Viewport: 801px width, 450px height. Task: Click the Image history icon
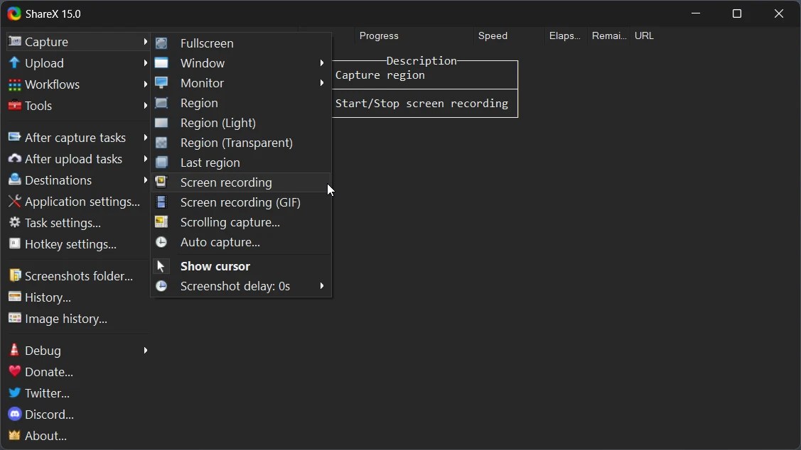click(x=15, y=319)
